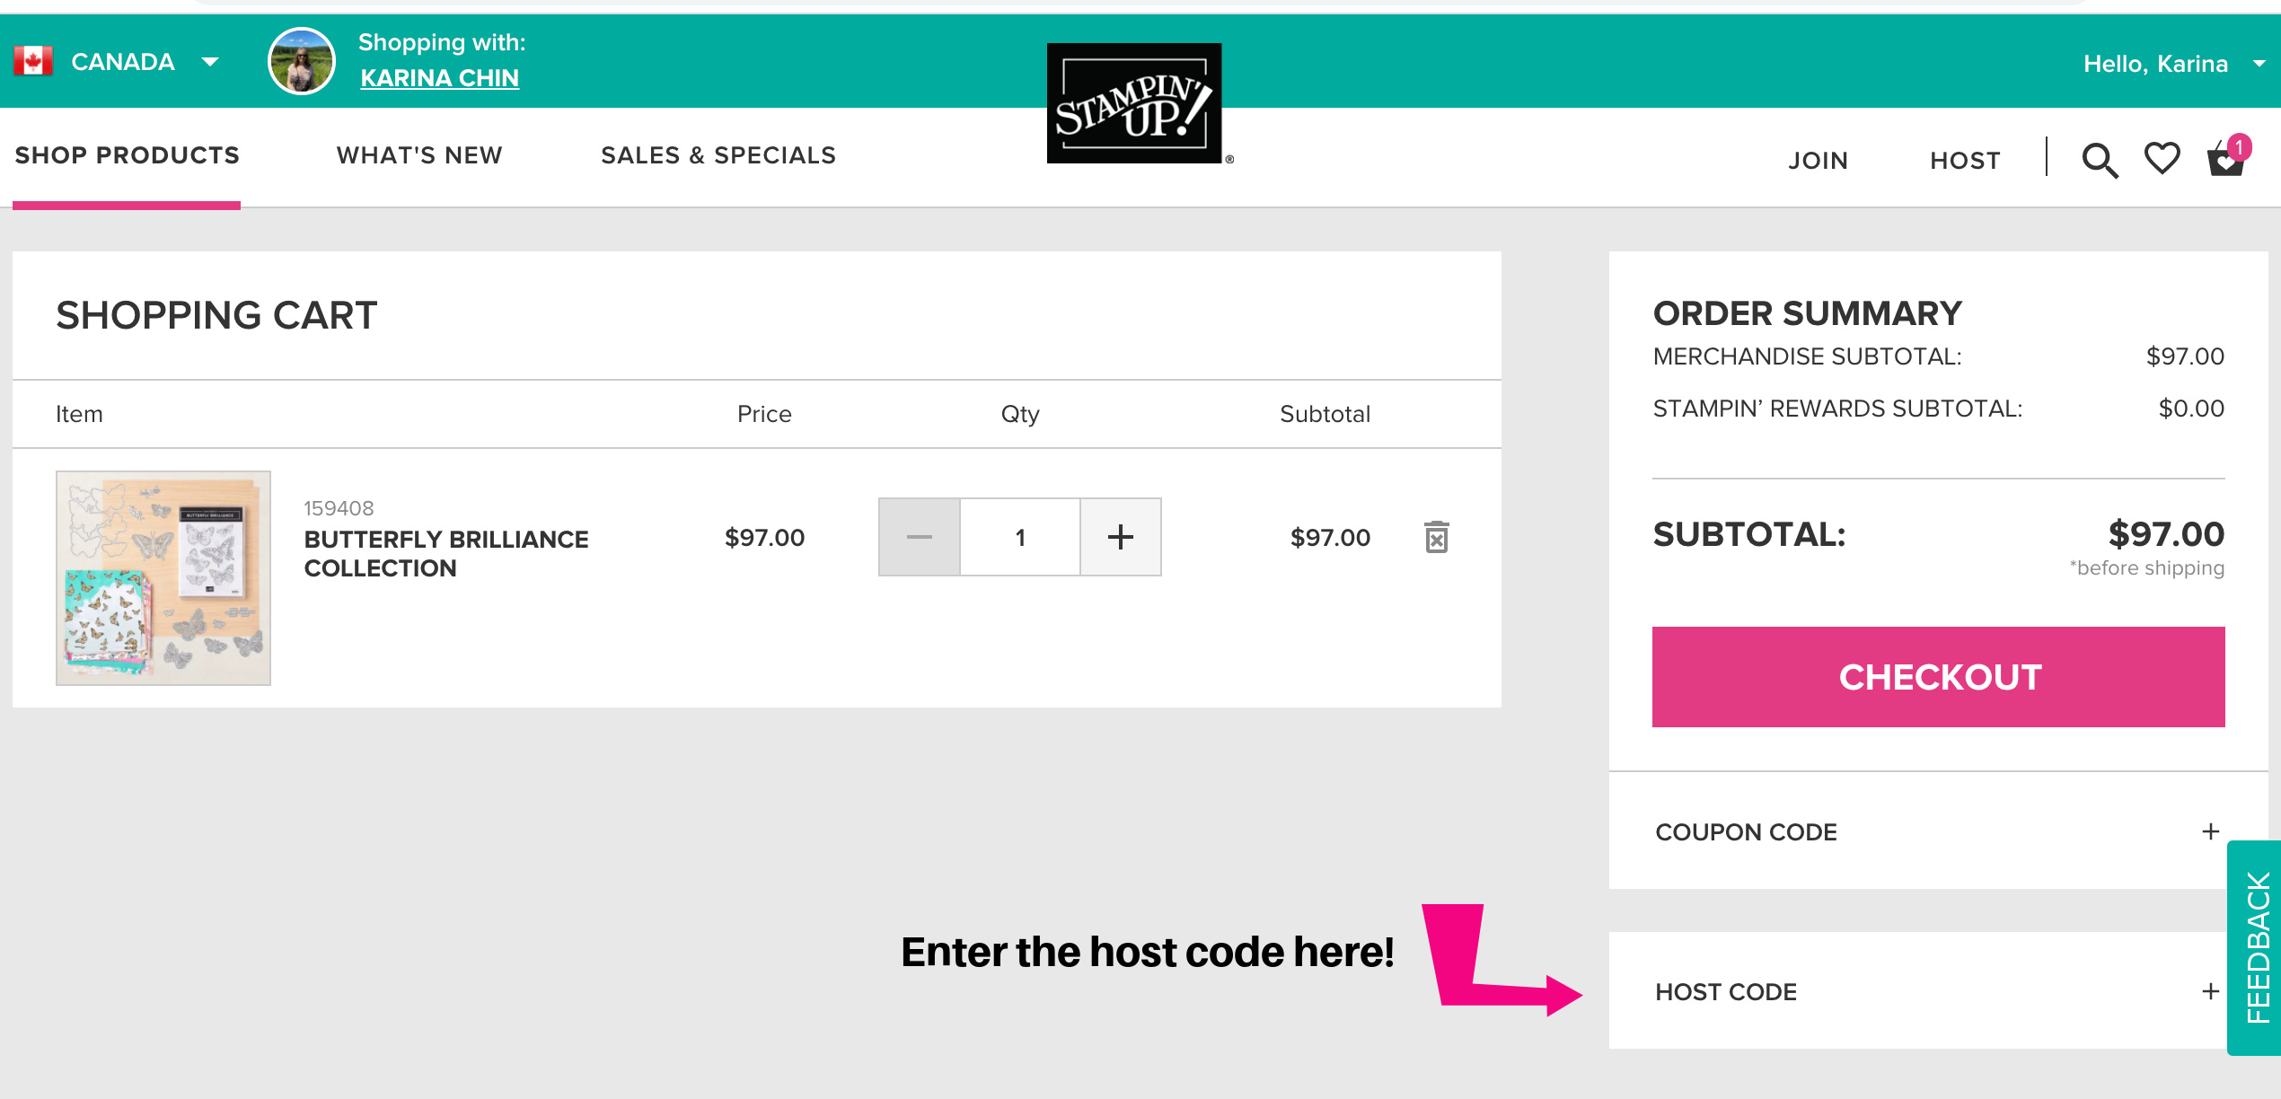Follow the Karina Chin demonstrator link

439,78
